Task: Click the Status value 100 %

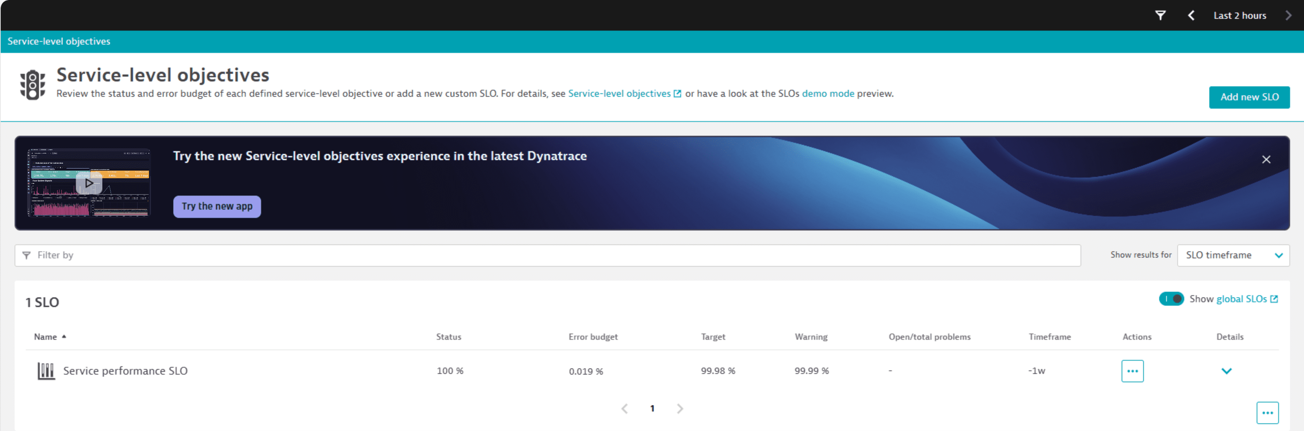Action: [x=450, y=371]
